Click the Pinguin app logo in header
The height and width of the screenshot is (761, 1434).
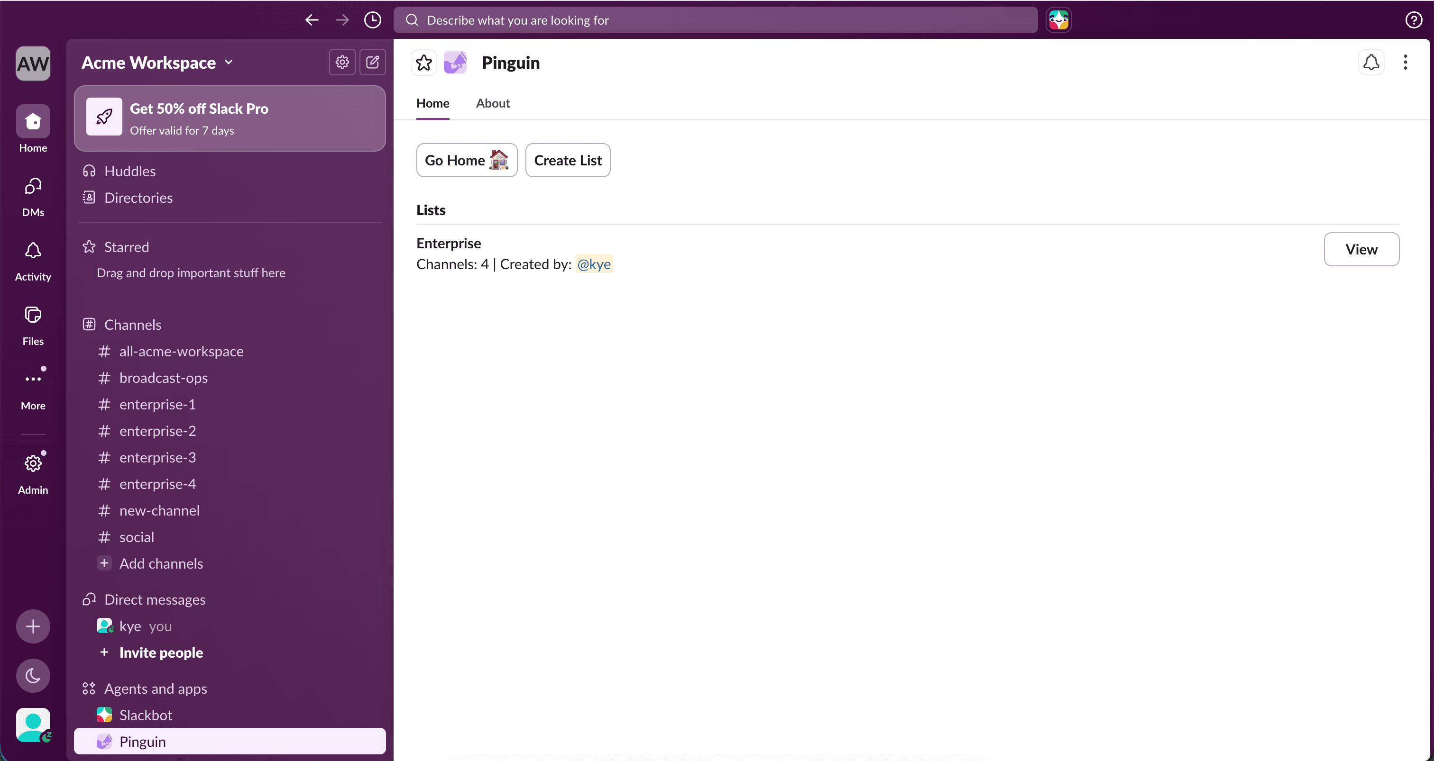455,62
